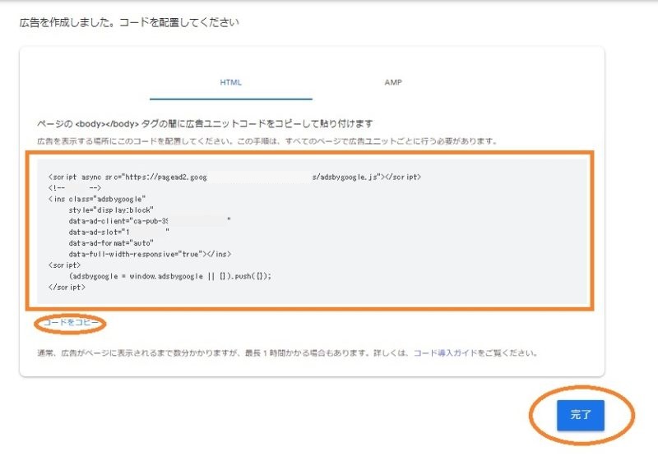Click the コードをコピー link
The width and height of the screenshot is (658, 456).
click(71, 322)
